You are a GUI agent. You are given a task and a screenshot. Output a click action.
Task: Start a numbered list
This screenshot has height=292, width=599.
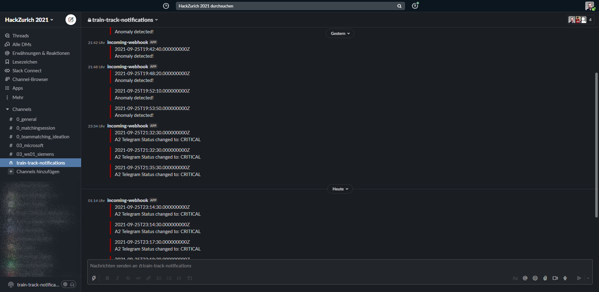pyautogui.click(x=159, y=278)
